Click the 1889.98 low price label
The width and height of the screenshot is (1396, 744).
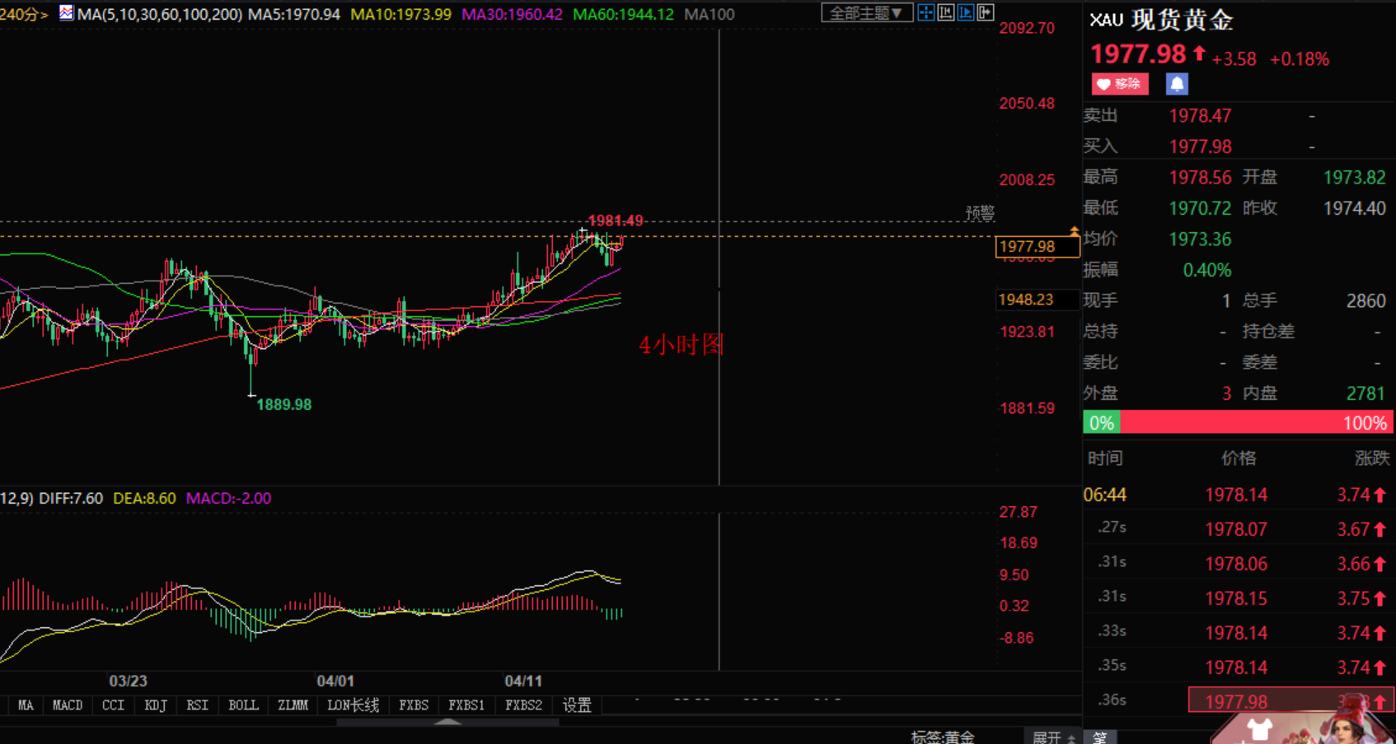(284, 405)
